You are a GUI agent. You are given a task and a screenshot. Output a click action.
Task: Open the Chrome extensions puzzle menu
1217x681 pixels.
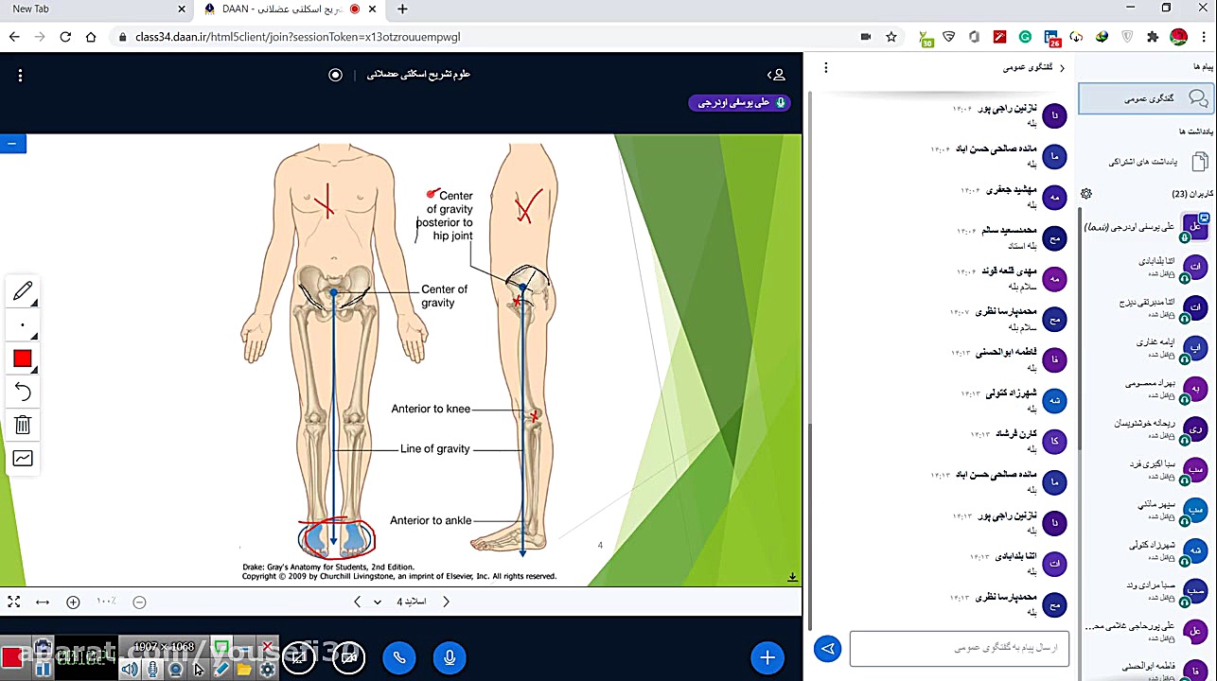[1152, 37]
